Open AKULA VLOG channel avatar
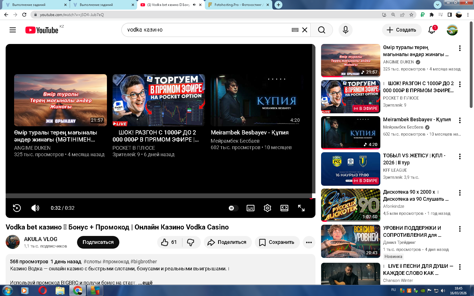The image size is (474, 296). (x=13, y=242)
